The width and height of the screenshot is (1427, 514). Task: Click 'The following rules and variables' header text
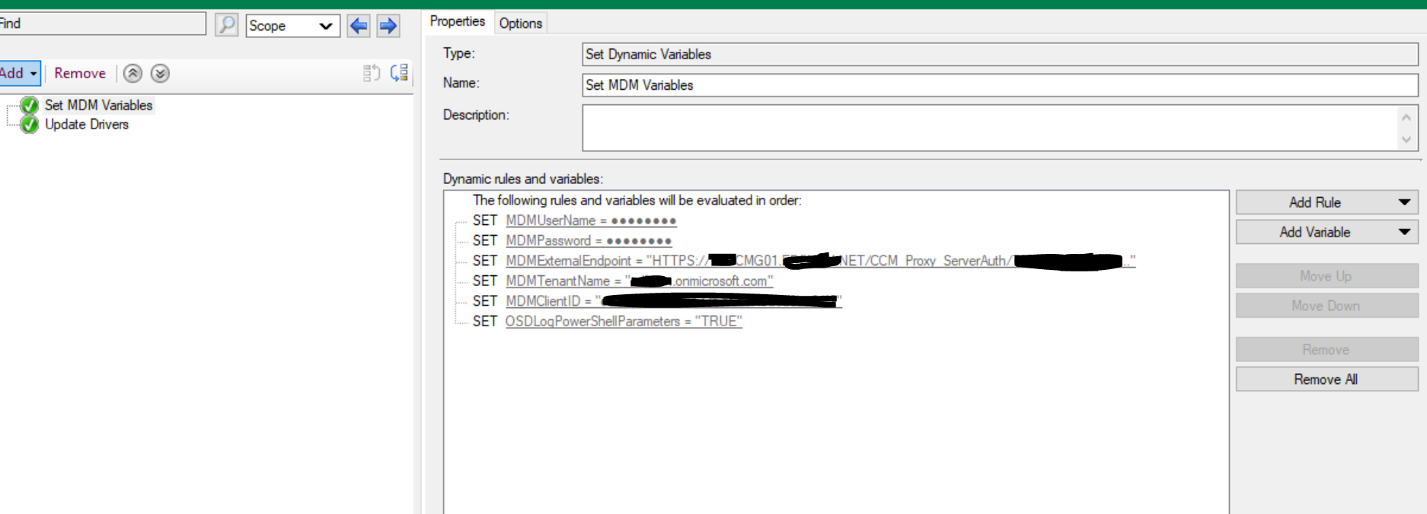(x=637, y=201)
